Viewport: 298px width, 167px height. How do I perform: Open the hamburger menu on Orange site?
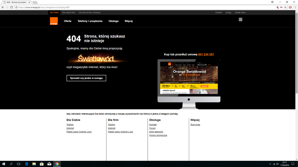[240, 20]
